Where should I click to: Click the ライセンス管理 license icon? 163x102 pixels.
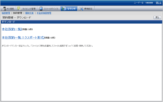coord(19,9)
